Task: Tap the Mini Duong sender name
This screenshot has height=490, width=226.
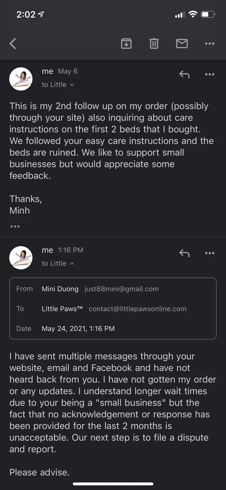Action: pyautogui.click(x=60, y=289)
